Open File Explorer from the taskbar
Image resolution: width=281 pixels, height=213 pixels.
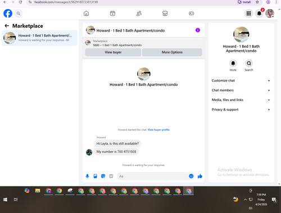[38, 191]
